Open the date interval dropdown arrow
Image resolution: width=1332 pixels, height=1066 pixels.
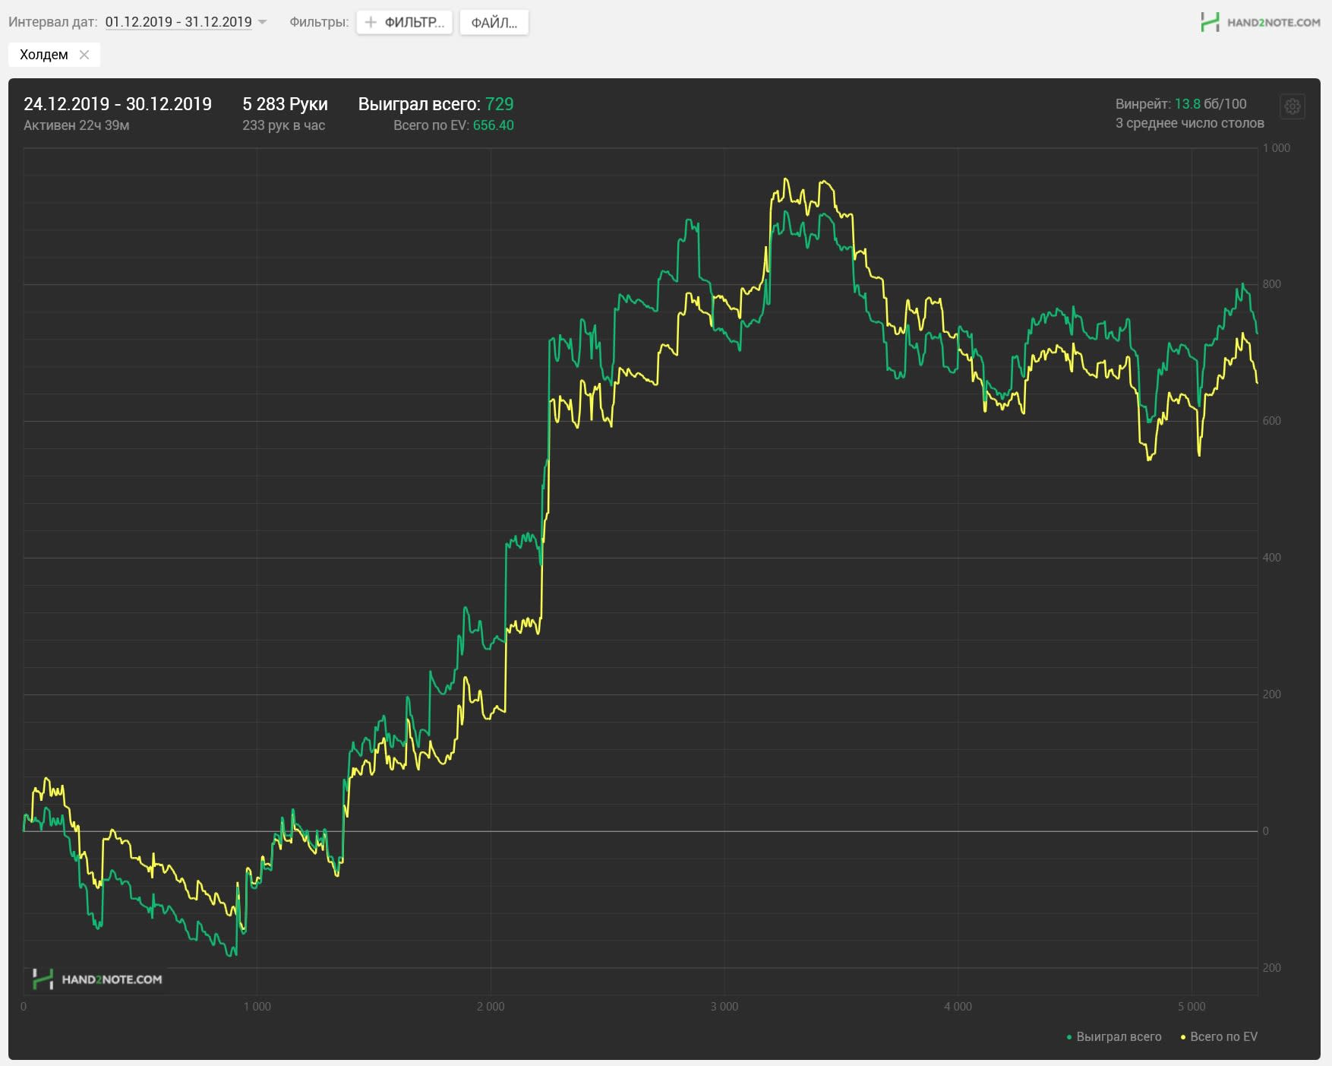point(263,22)
